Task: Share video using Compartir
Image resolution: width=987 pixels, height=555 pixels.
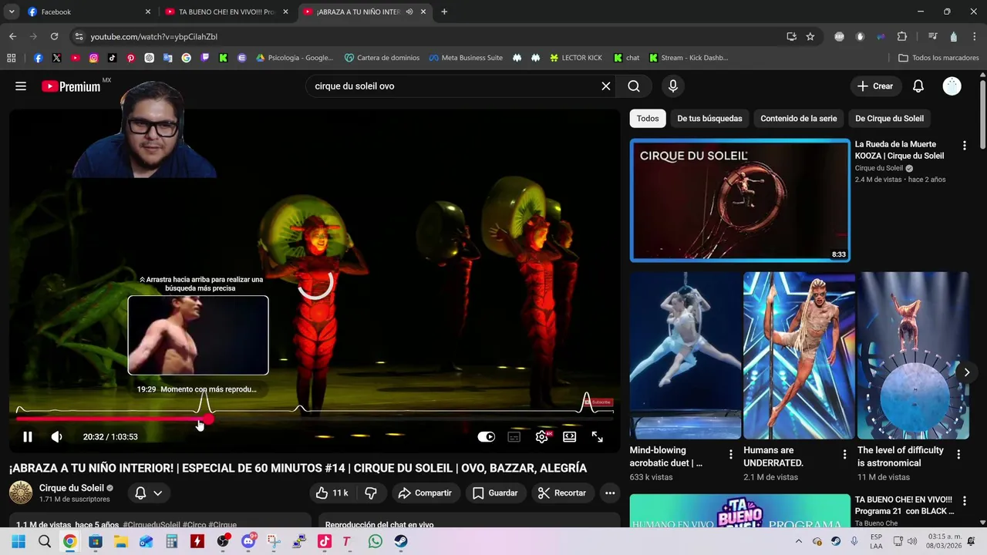Action: click(x=425, y=493)
